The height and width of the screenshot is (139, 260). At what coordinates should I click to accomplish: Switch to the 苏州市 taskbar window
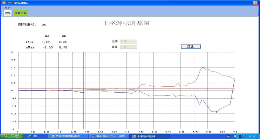(68, 136)
